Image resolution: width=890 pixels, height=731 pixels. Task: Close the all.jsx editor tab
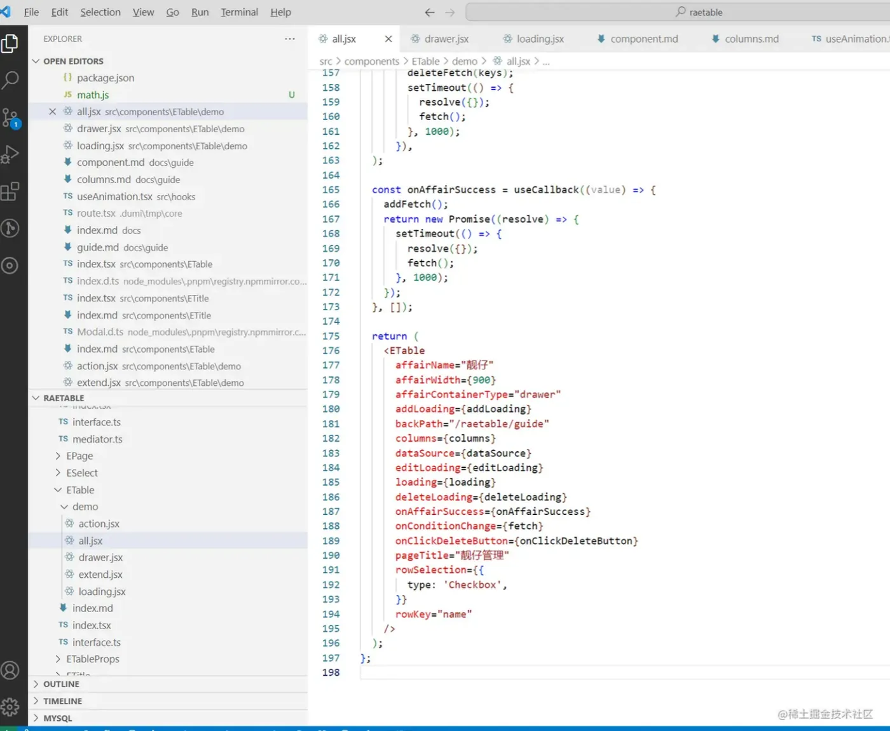coord(388,39)
